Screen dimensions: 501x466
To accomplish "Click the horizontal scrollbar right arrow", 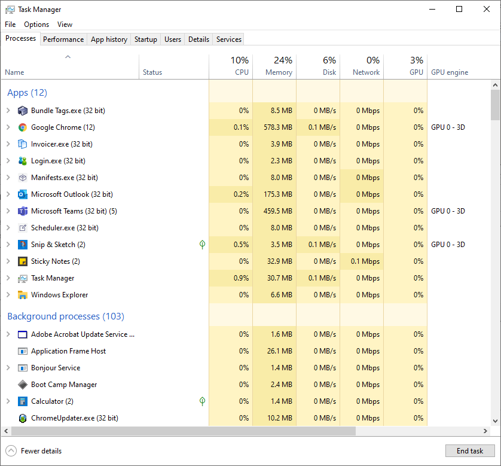I will (x=485, y=431).
